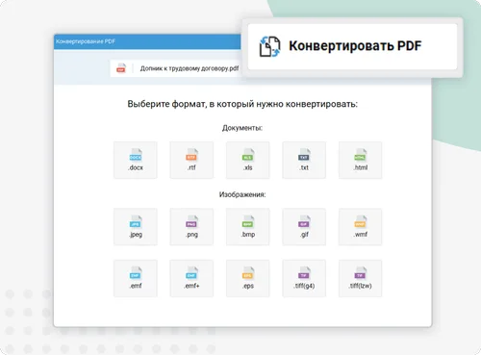Choose the .docx format tile
The height and width of the screenshot is (355, 481).
(136, 160)
